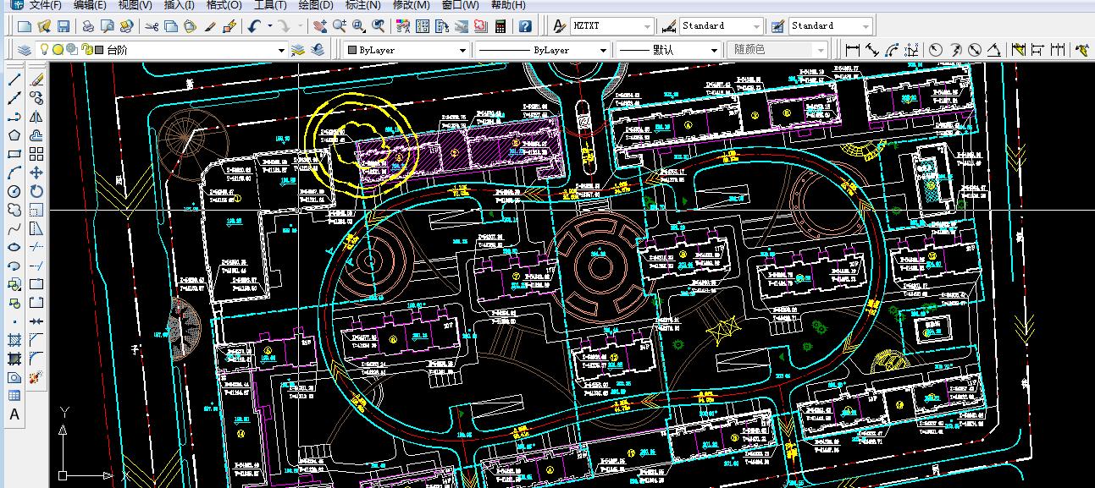1095x488 pixels.
Task: Click the Linear dimension tool
Action: 853,50
